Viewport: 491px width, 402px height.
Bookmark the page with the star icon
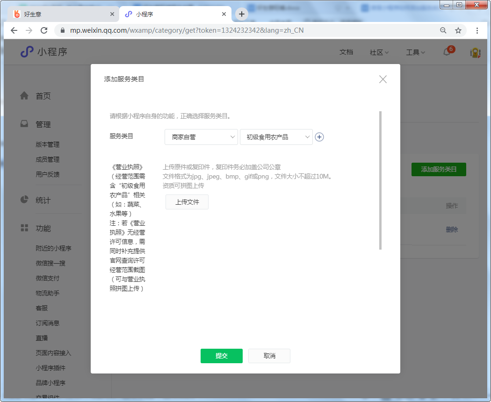click(x=458, y=30)
